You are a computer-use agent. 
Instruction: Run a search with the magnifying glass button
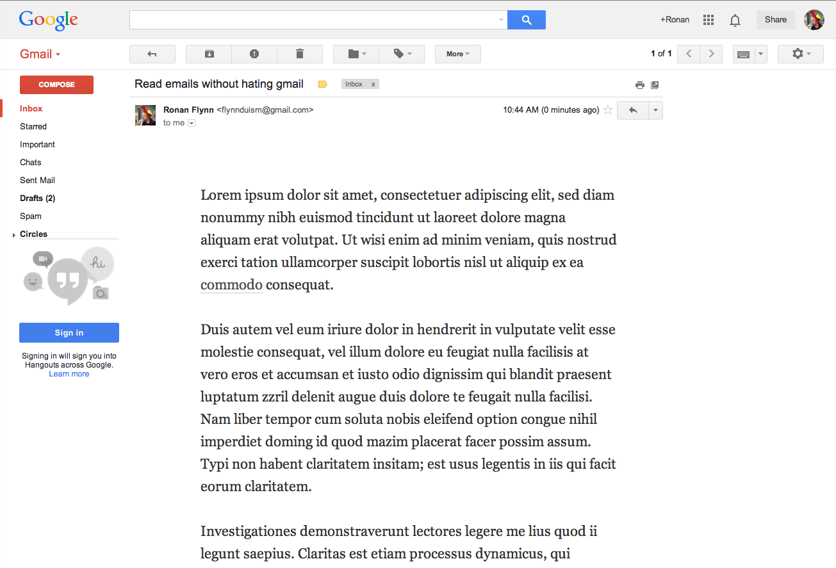click(526, 20)
